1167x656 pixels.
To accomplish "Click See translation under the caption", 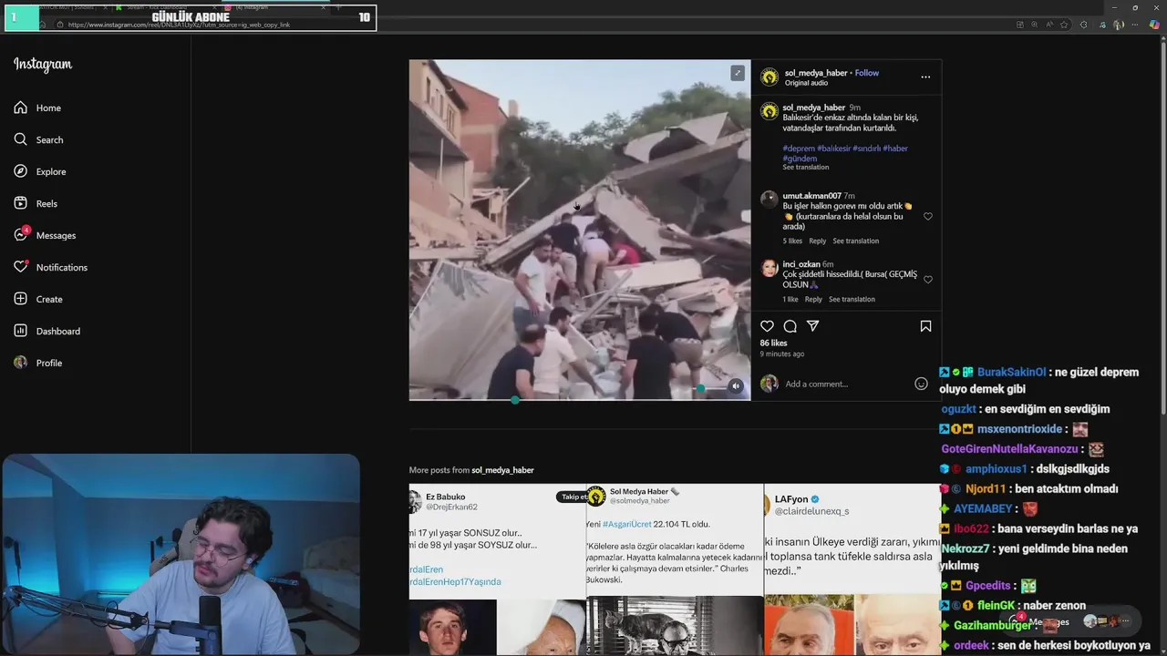I will (805, 168).
